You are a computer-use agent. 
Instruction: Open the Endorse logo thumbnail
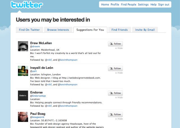23,96
